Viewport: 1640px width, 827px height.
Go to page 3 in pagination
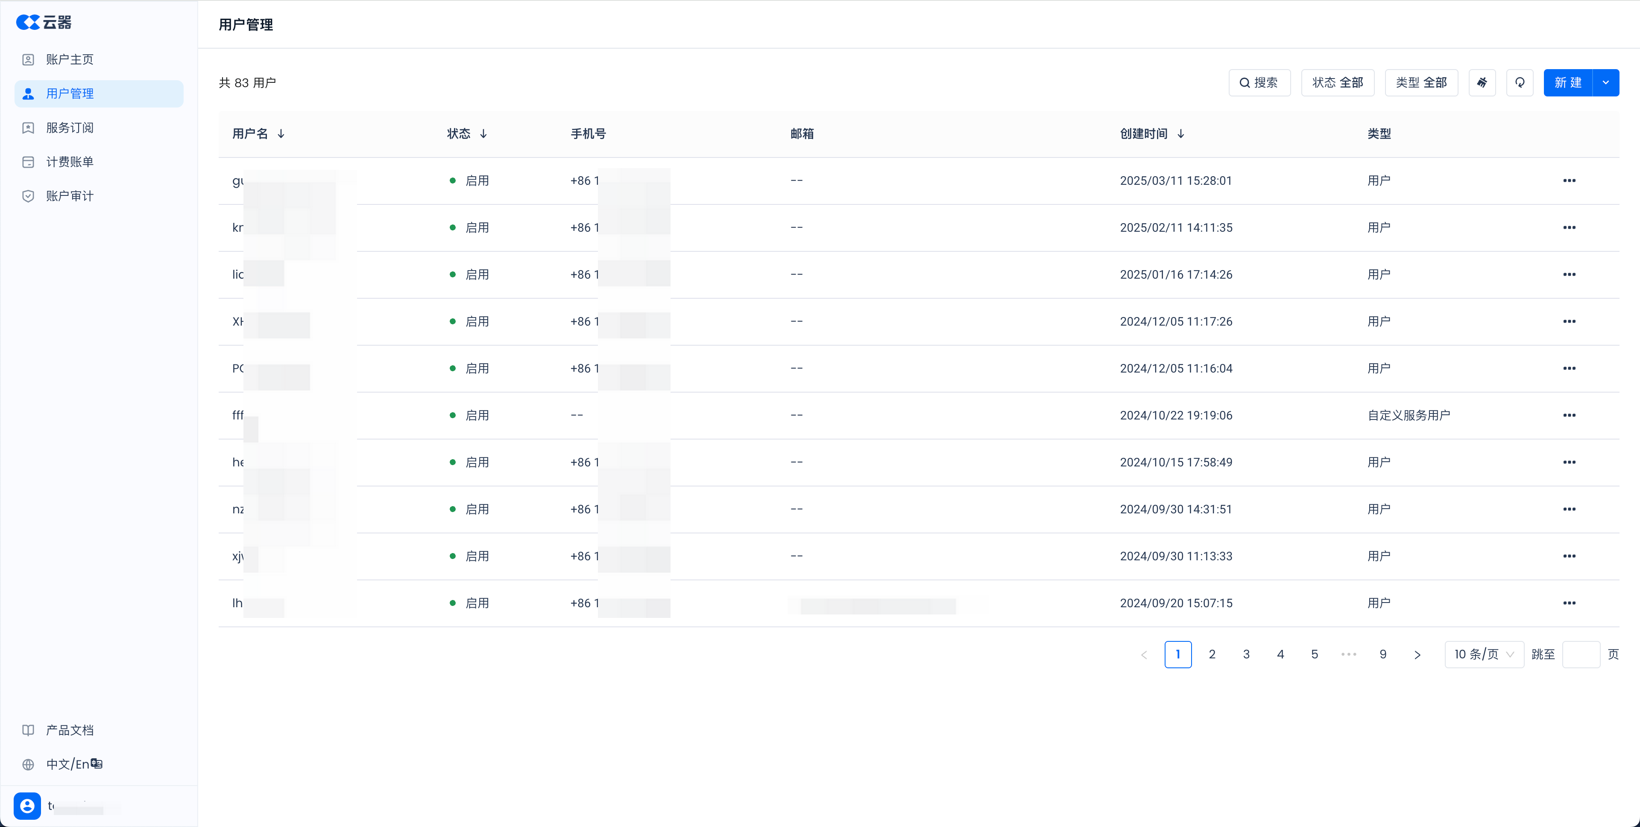(1246, 655)
